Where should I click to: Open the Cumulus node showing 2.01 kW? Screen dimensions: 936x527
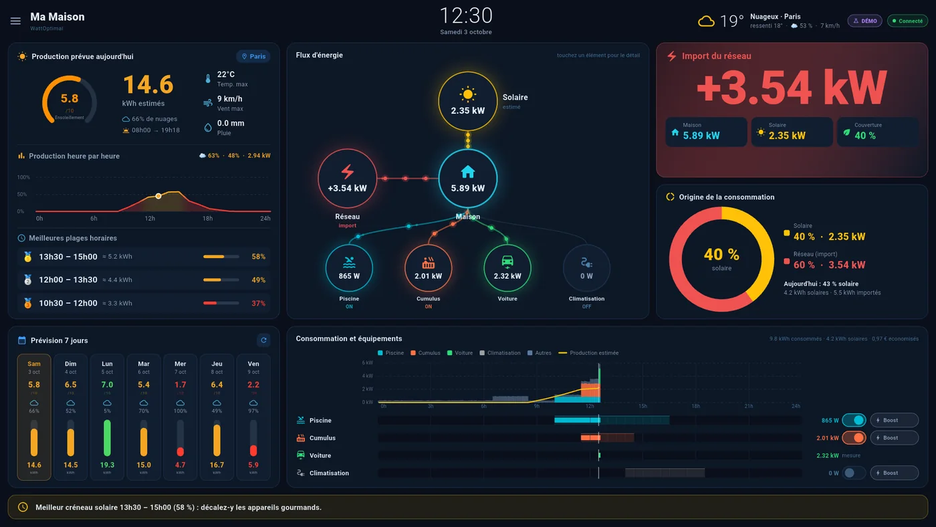[428, 268]
